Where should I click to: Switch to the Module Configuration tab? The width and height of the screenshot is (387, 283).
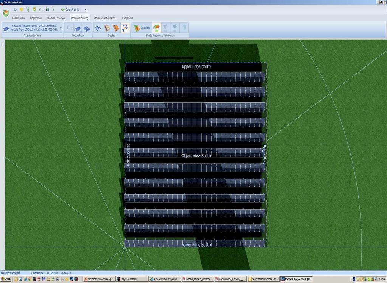point(104,18)
